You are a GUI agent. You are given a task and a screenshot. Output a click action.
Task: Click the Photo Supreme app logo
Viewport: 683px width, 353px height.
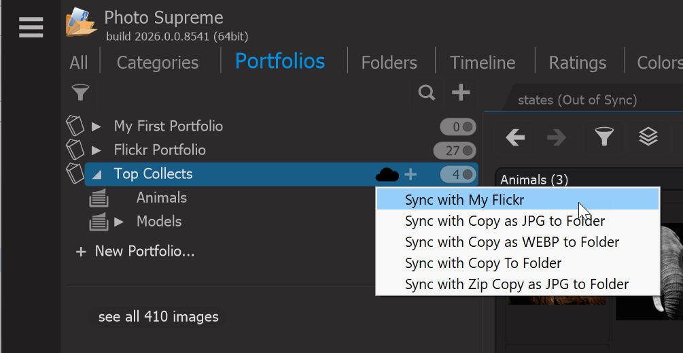pyautogui.click(x=81, y=22)
